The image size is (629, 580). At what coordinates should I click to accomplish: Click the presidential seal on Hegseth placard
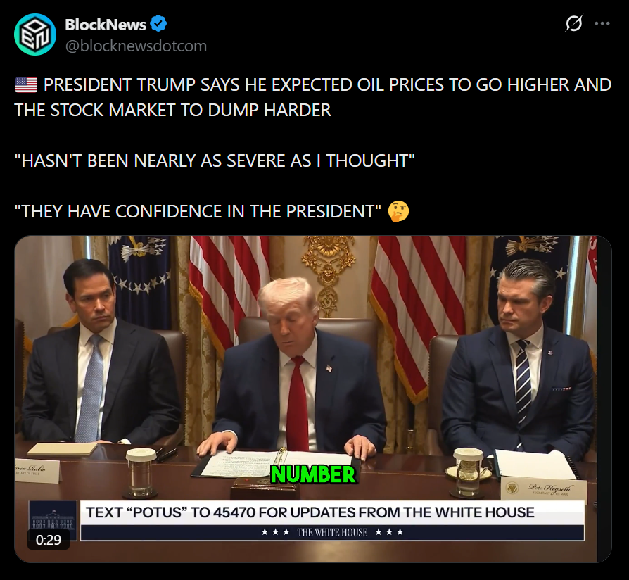coord(512,488)
